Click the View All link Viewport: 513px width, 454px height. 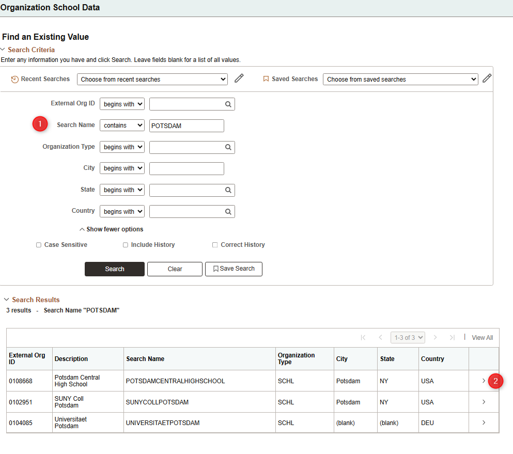point(482,338)
